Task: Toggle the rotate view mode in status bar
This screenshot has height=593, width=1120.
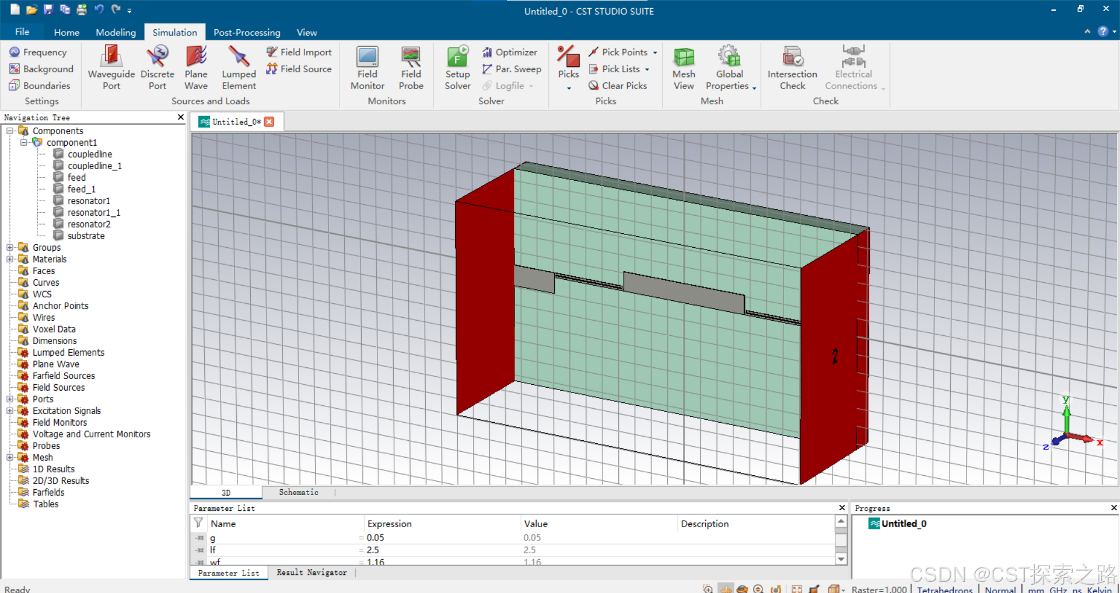Action: 743,589
